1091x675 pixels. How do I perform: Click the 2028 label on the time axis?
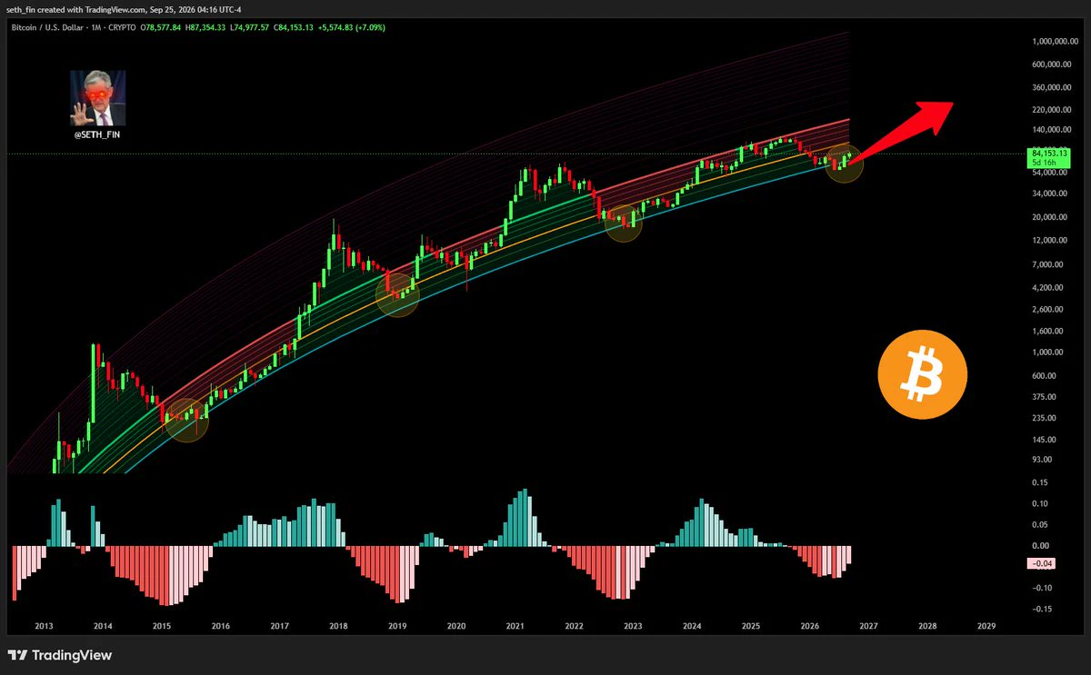pyautogui.click(x=927, y=627)
